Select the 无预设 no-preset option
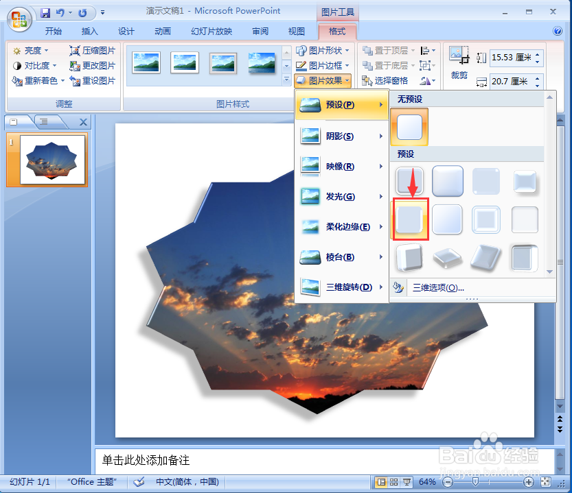 409,127
